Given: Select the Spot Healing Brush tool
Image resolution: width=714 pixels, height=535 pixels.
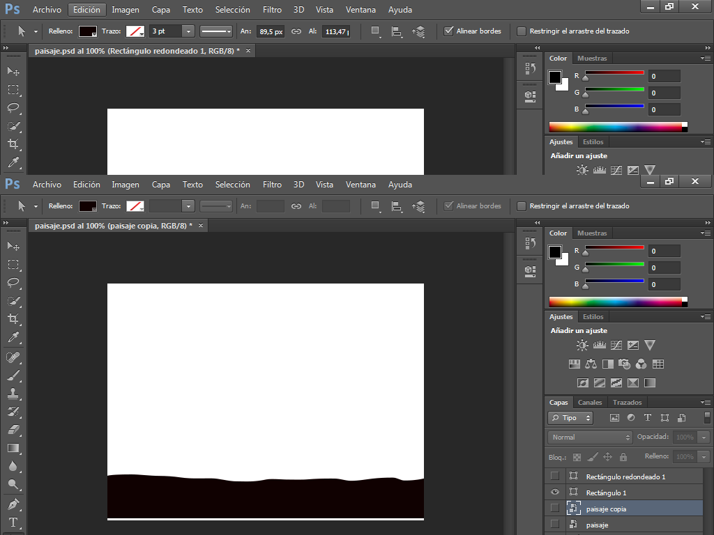Looking at the screenshot, I should tap(13, 357).
